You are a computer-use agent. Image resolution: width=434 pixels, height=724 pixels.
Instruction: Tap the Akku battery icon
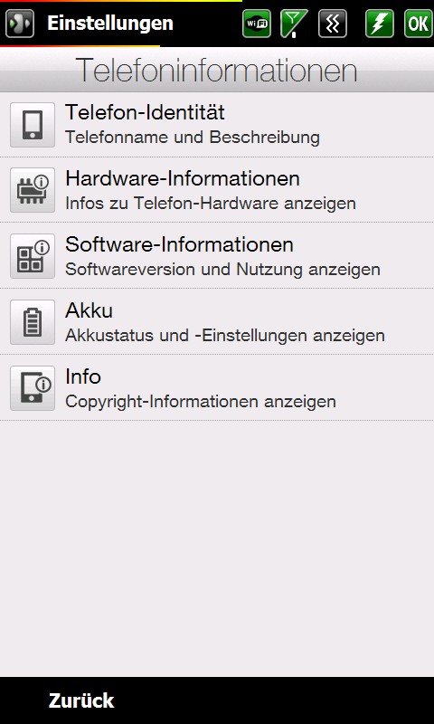point(33,322)
